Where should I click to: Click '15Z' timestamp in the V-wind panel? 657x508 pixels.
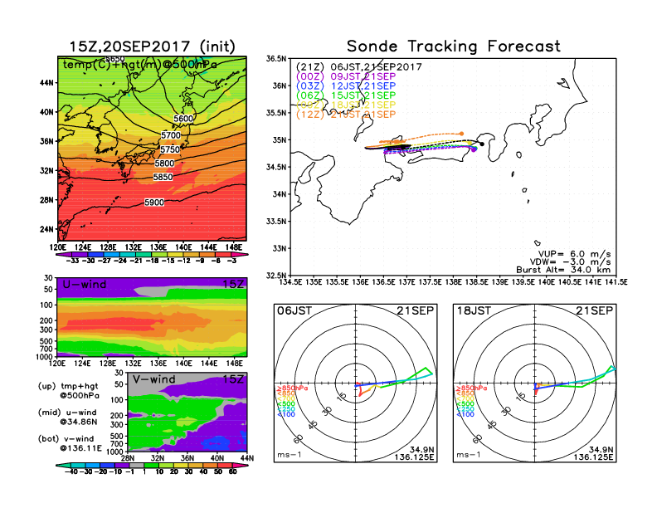click(x=232, y=379)
